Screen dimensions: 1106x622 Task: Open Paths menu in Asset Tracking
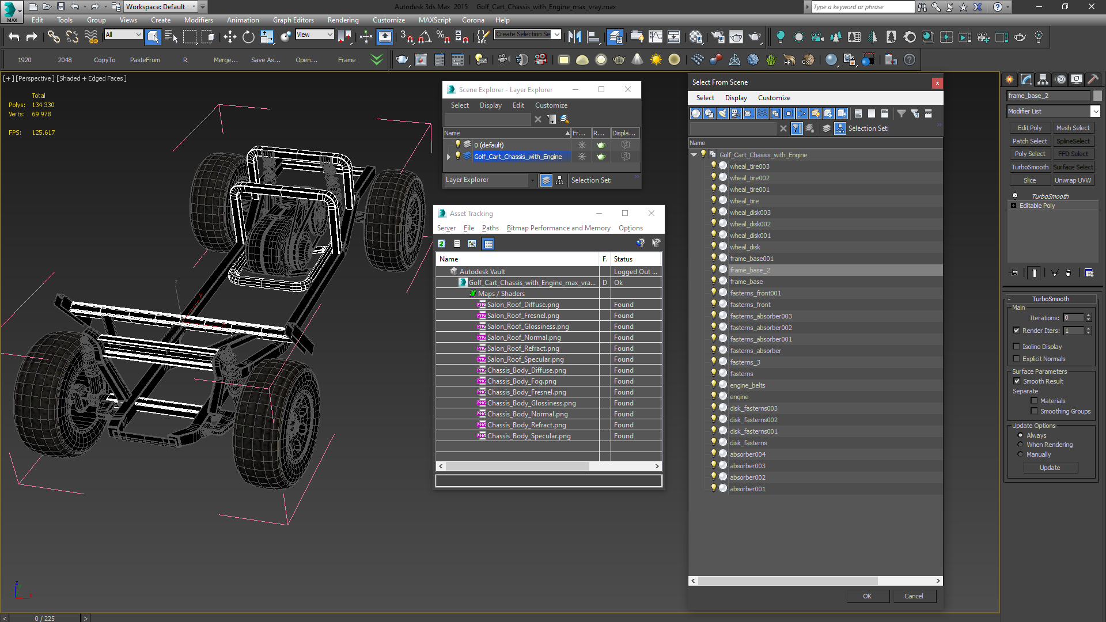tap(490, 228)
